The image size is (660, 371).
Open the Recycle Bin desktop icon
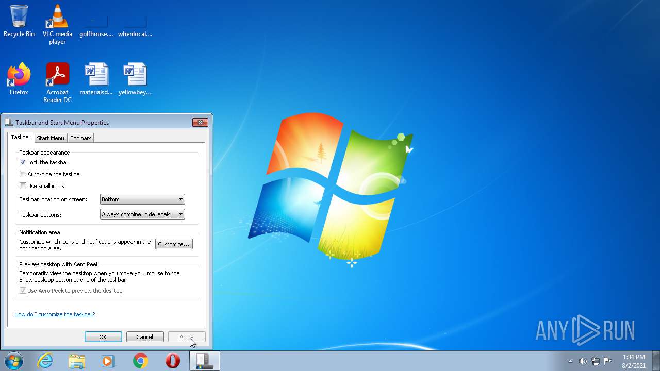pyautogui.click(x=19, y=21)
